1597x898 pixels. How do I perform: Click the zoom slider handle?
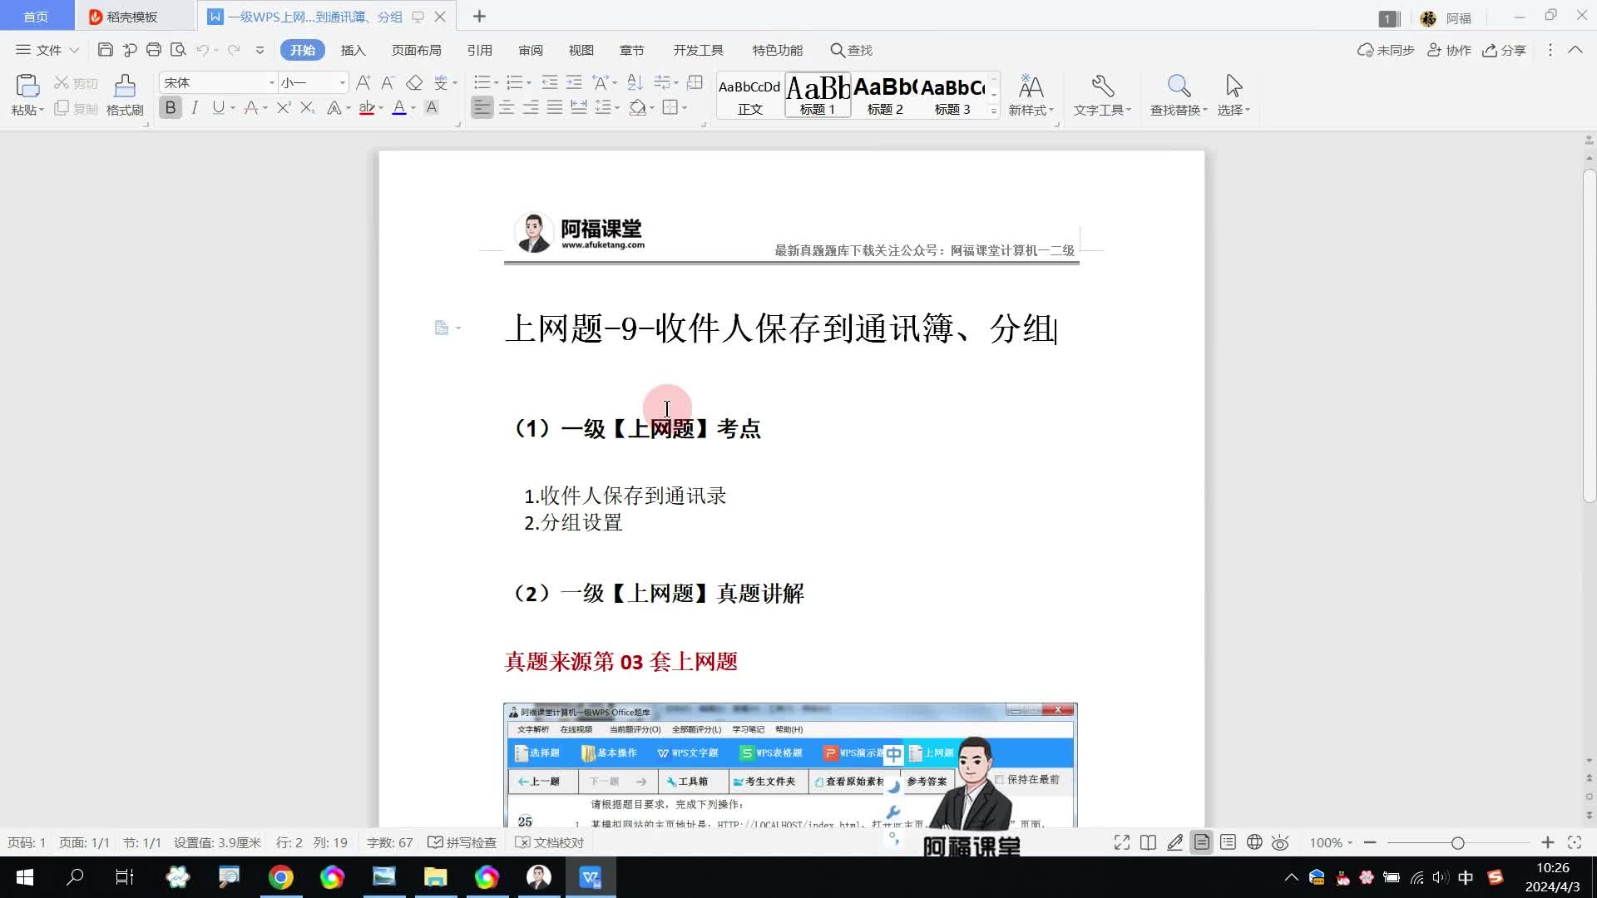tap(1457, 842)
